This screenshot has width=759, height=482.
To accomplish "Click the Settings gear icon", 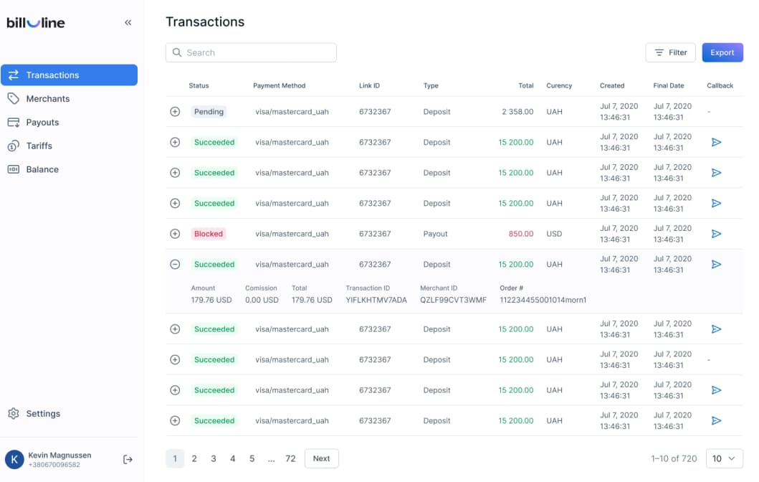I will 13,414.
